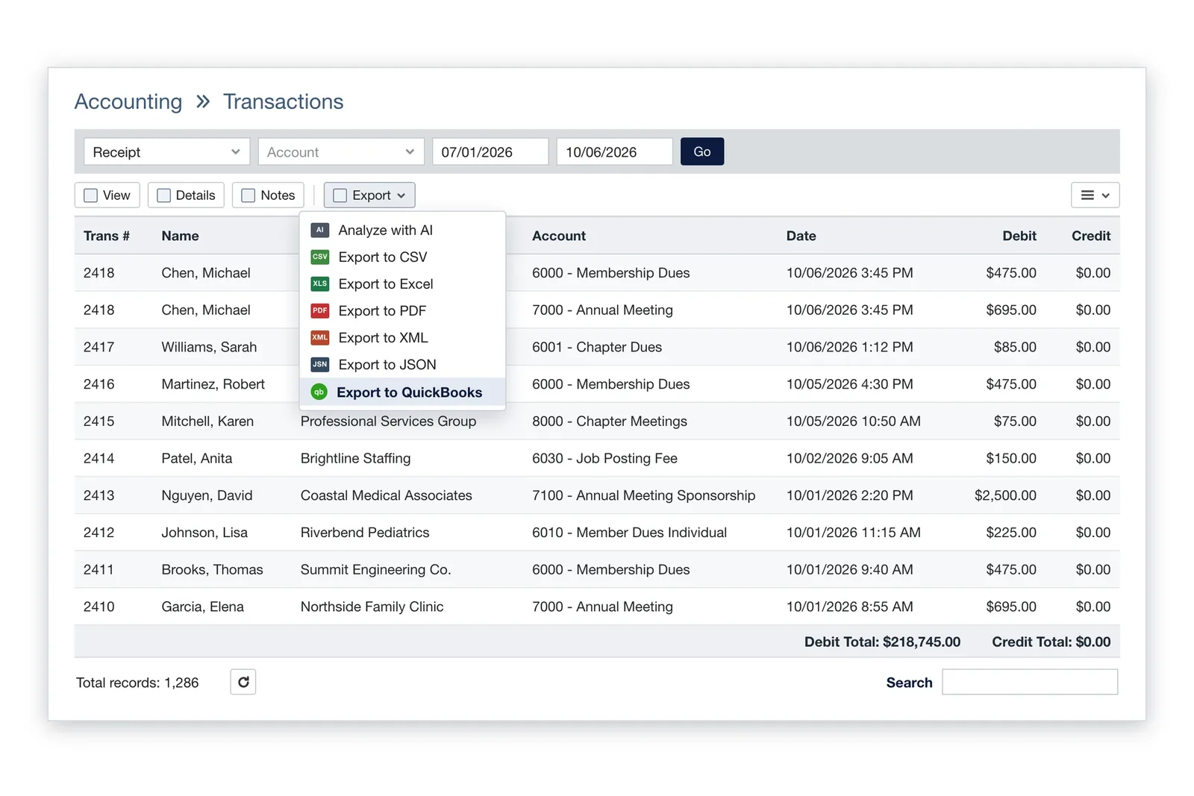
Task: Sort by the Debit column header
Action: 1019,236
